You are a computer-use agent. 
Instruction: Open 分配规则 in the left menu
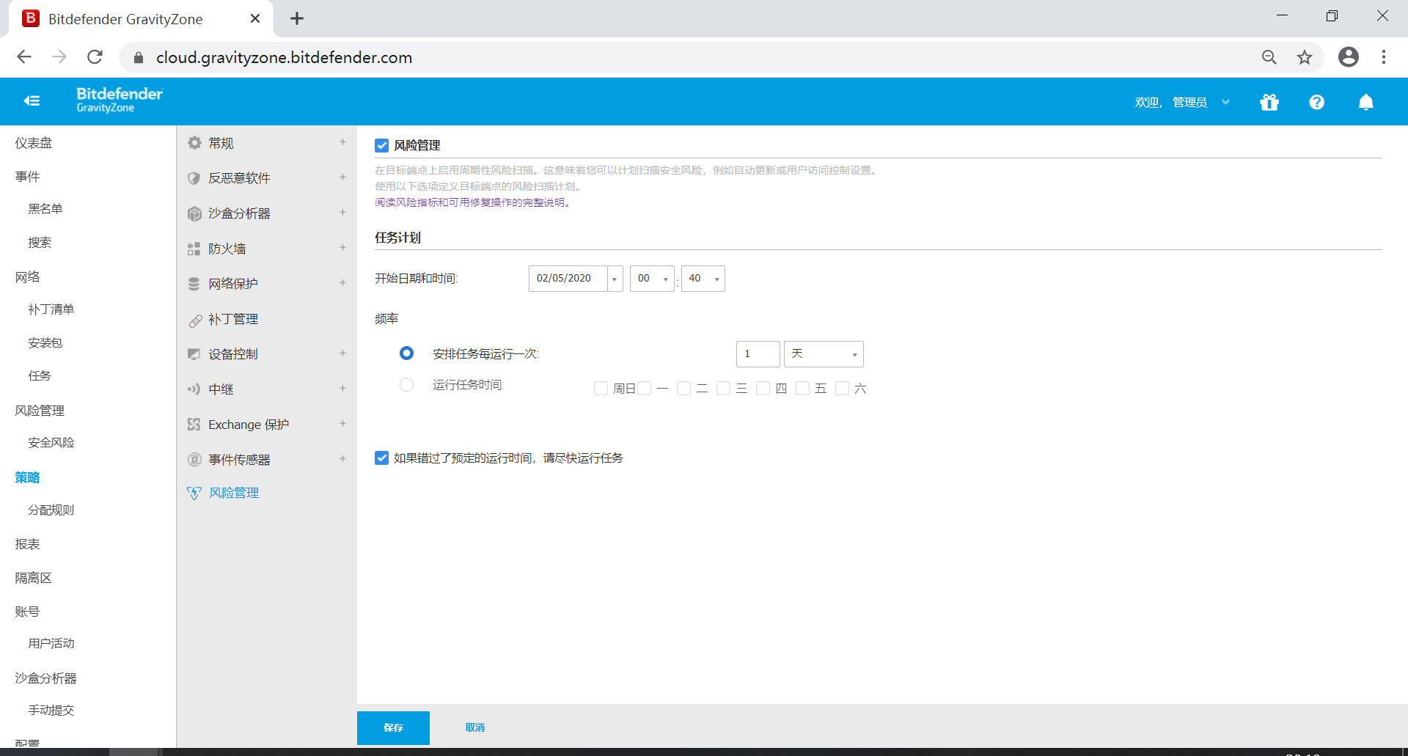pyautogui.click(x=51, y=510)
